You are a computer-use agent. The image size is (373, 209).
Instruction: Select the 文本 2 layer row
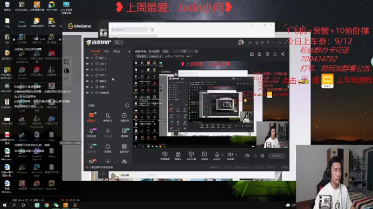(108, 64)
